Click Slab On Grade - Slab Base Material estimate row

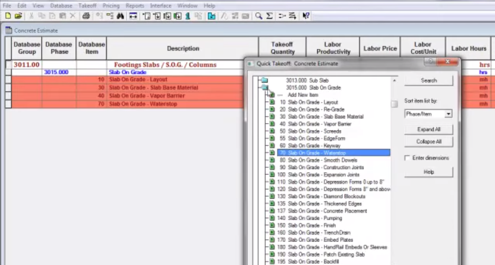point(154,88)
